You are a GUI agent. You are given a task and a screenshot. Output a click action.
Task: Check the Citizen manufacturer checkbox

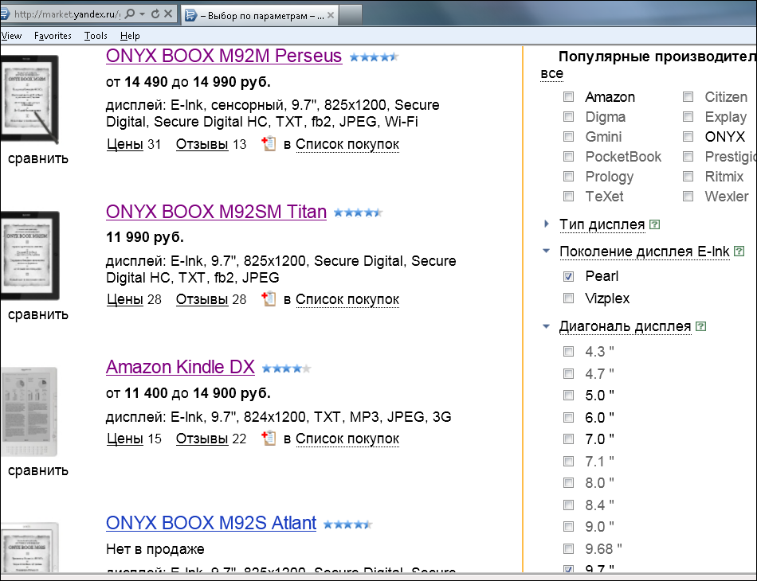click(x=688, y=97)
